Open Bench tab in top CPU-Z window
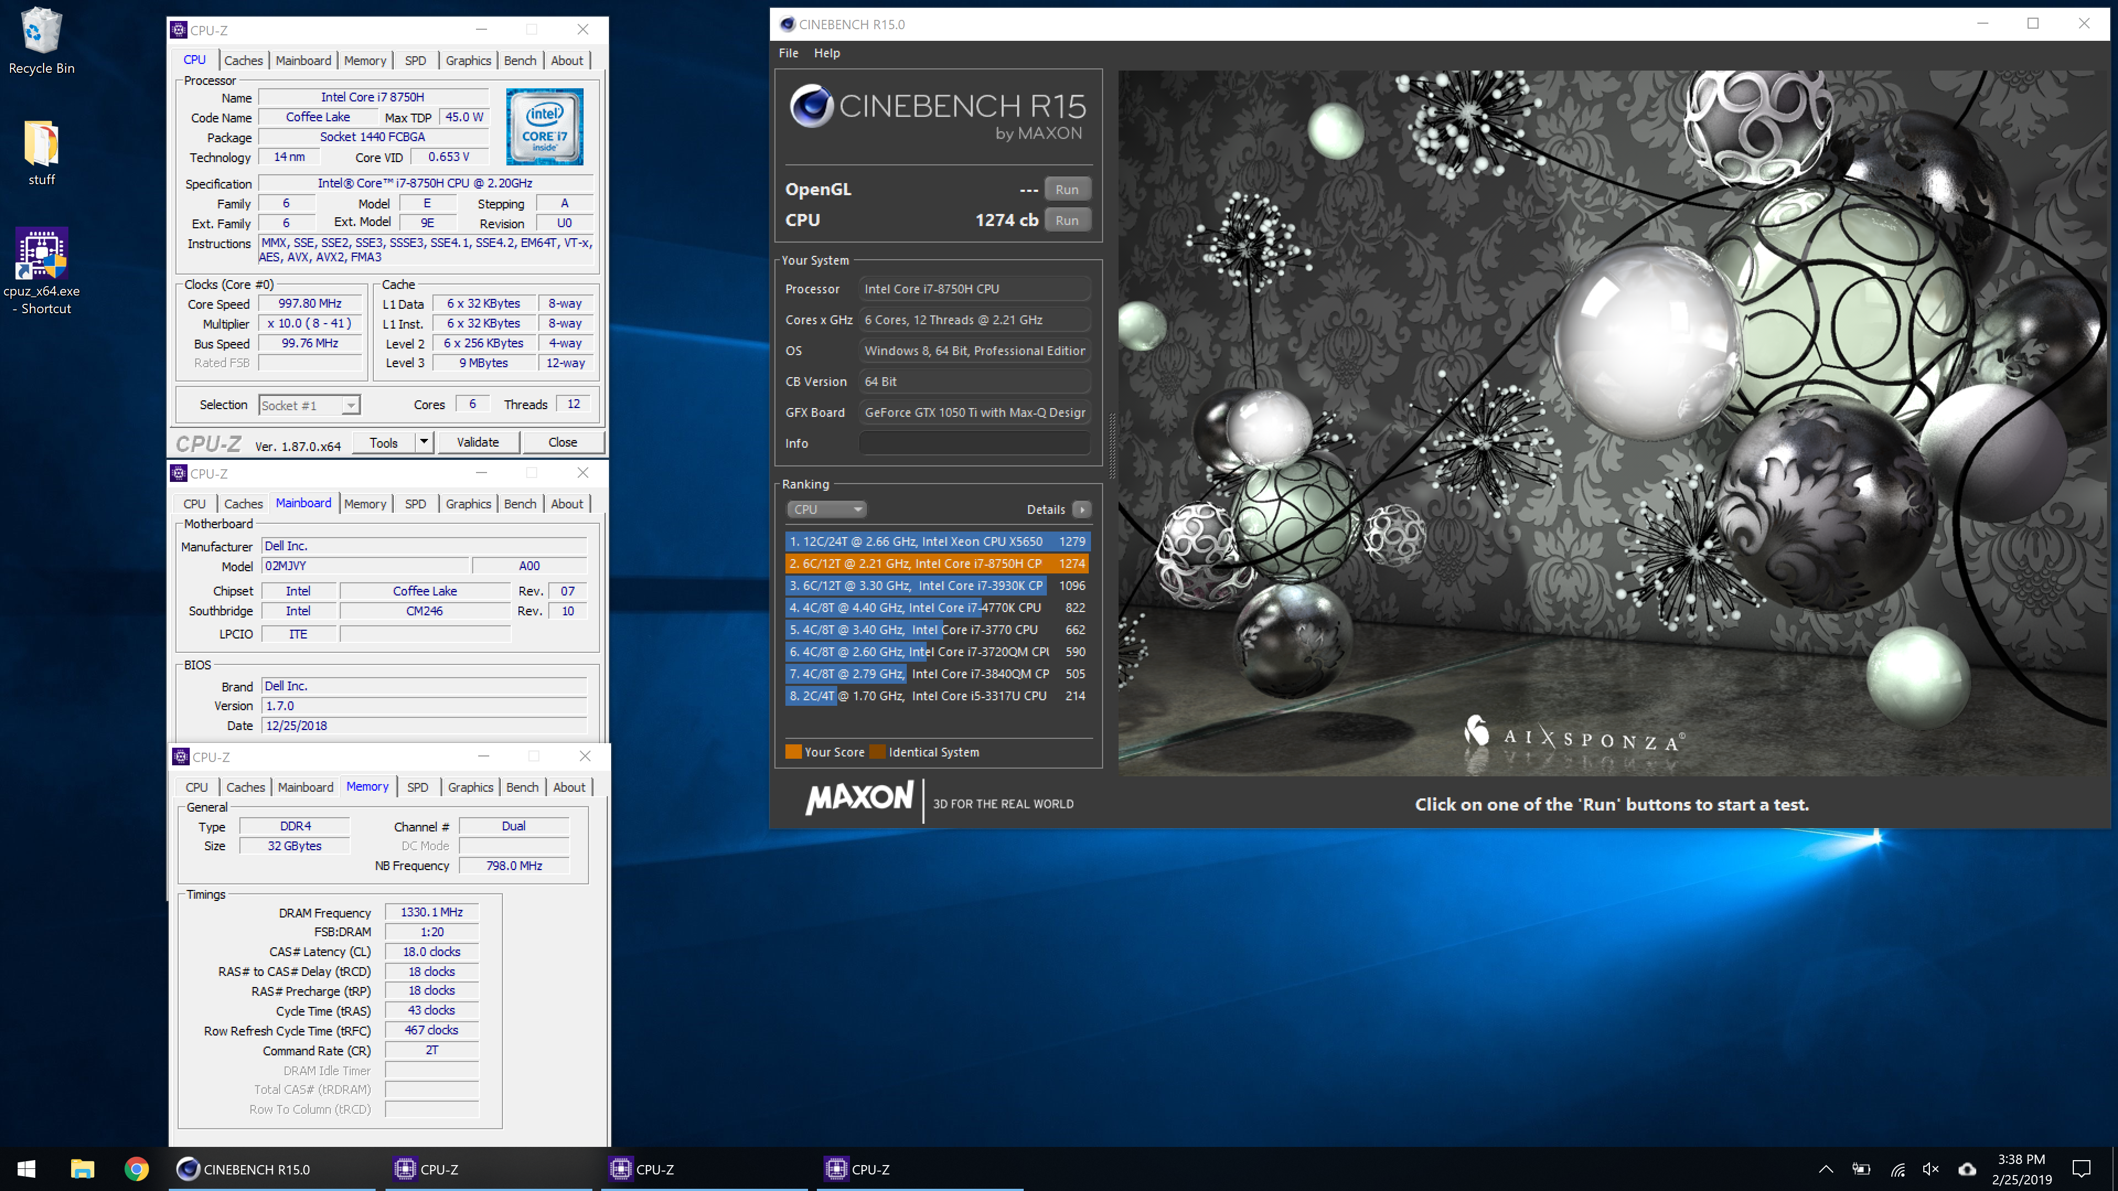Viewport: 2118px width, 1191px height. tap(520, 60)
